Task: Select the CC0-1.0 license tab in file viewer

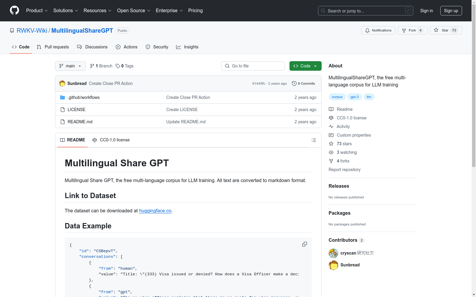Action: [x=111, y=140]
